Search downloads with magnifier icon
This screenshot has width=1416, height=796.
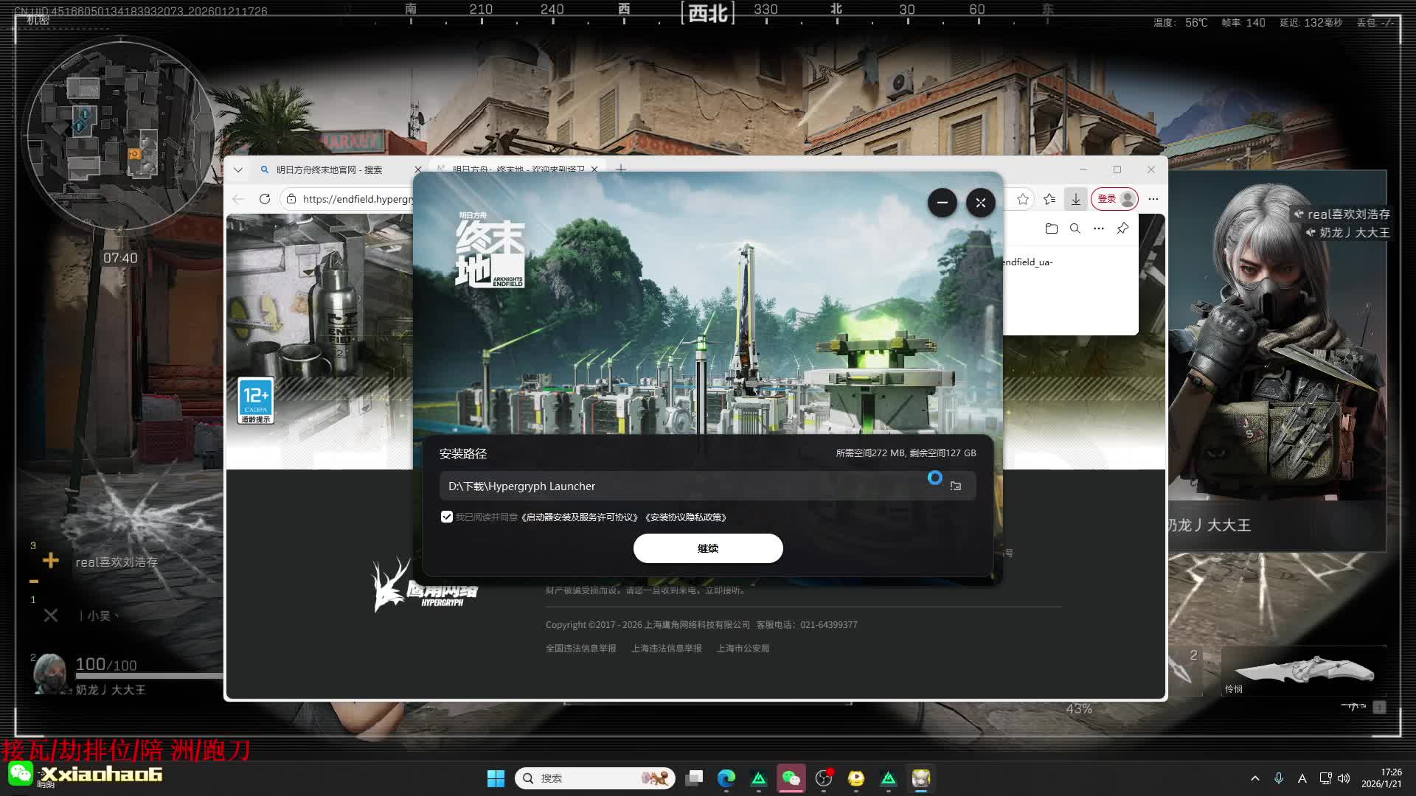pos(1075,228)
